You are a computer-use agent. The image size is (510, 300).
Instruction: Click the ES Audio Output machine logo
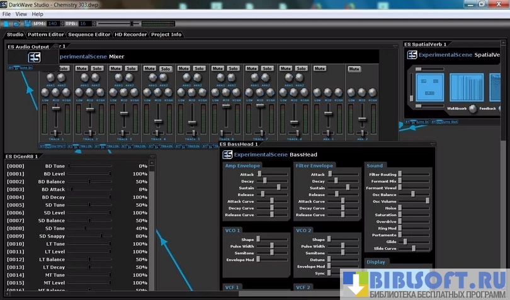(34, 56)
